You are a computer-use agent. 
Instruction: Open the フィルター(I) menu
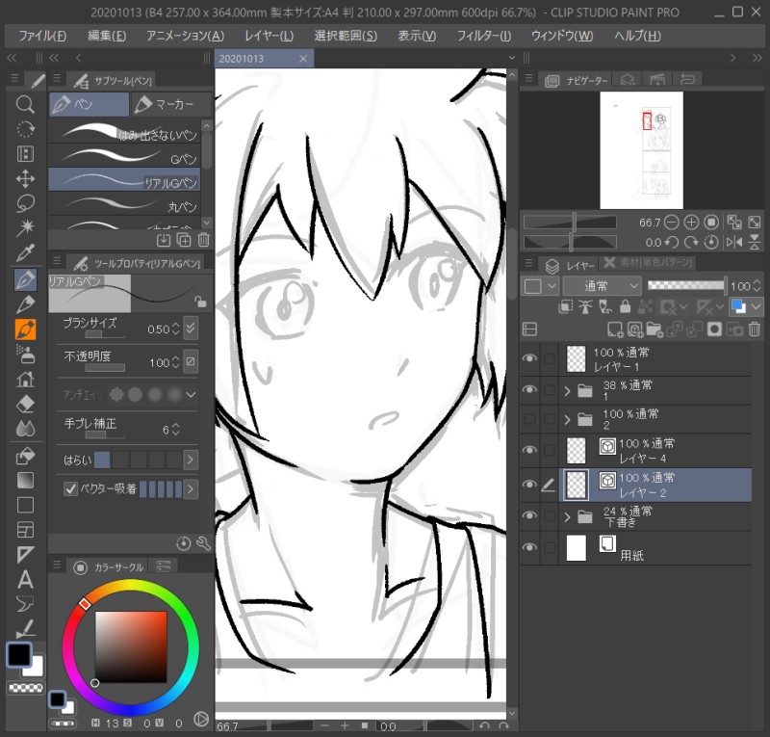click(x=484, y=36)
